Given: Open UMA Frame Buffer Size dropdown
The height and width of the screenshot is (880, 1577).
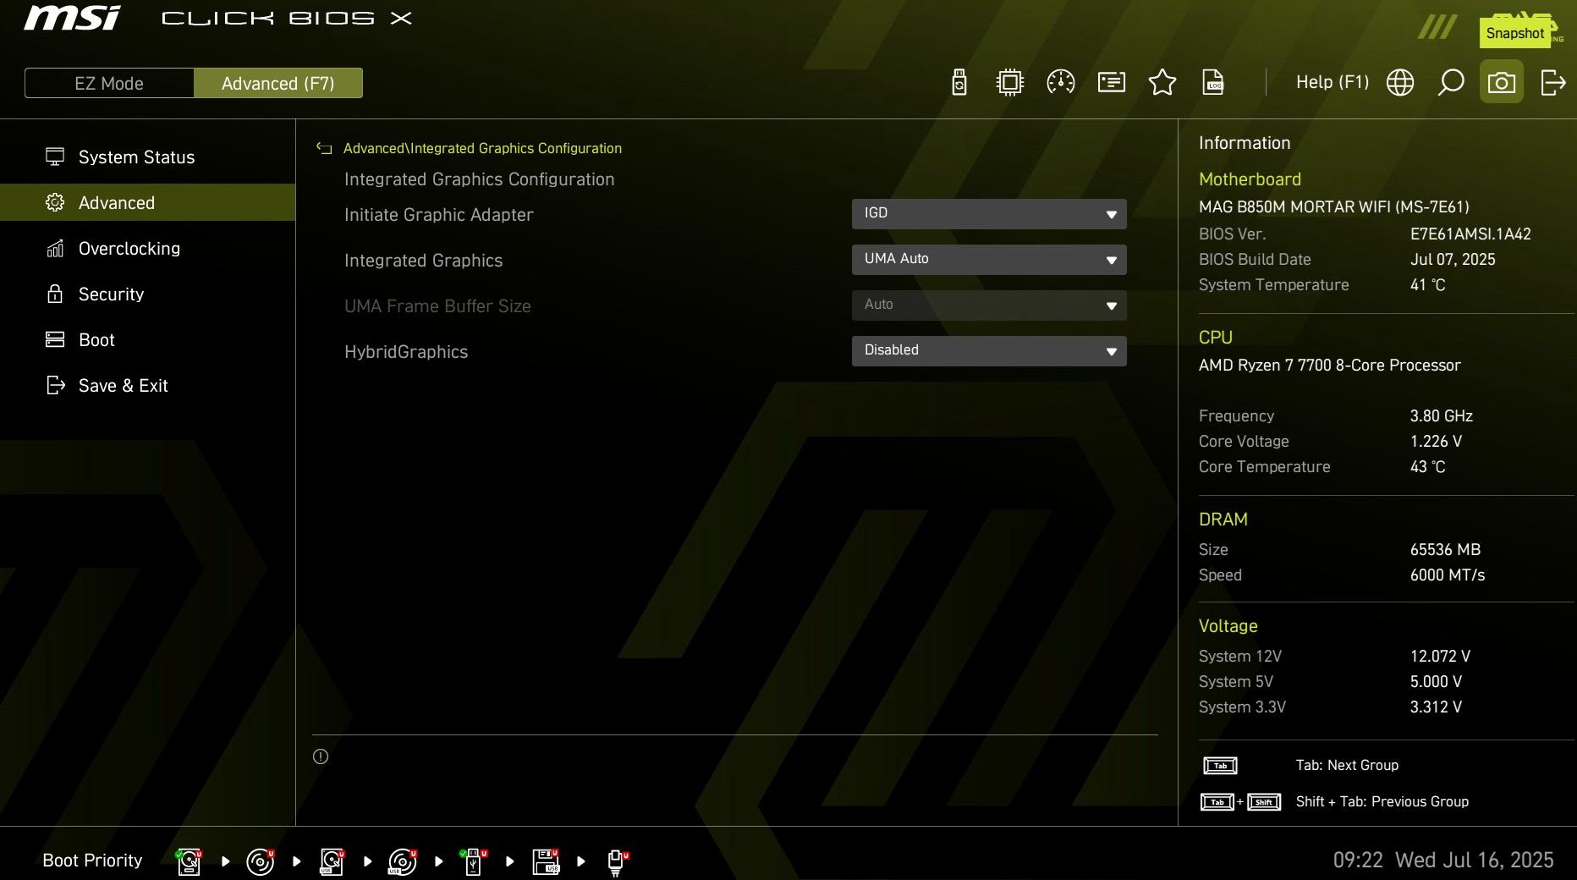Looking at the screenshot, I should (989, 305).
